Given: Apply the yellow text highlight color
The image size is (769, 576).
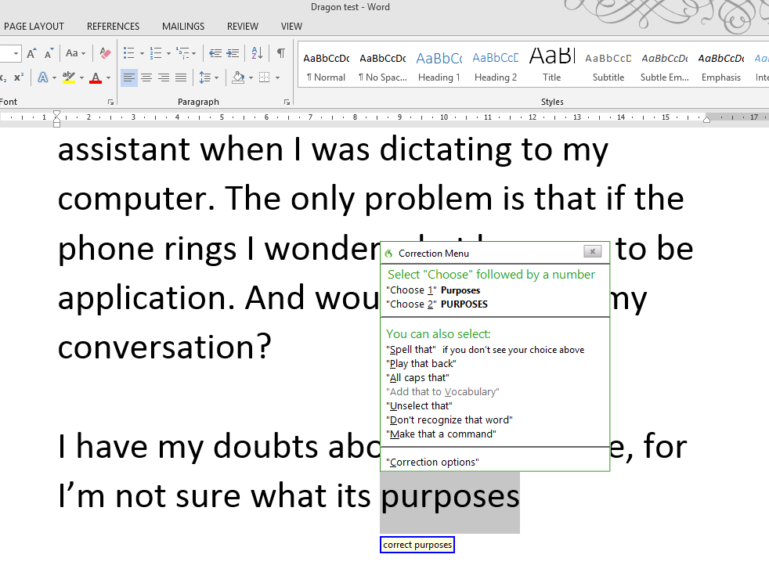Looking at the screenshot, I should (x=69, y=77).
